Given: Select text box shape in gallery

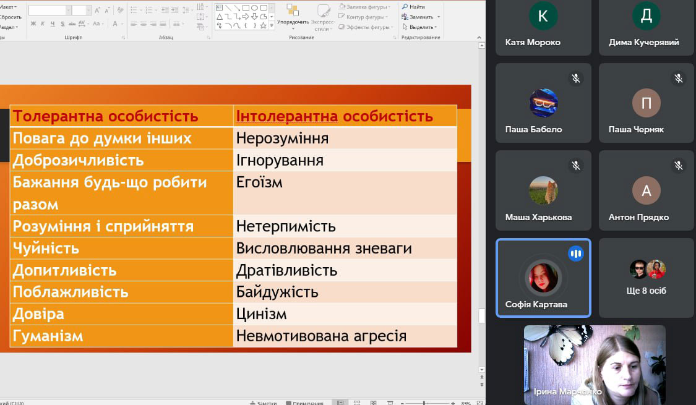Looking at the screenshot, I should tap(219, 8).
